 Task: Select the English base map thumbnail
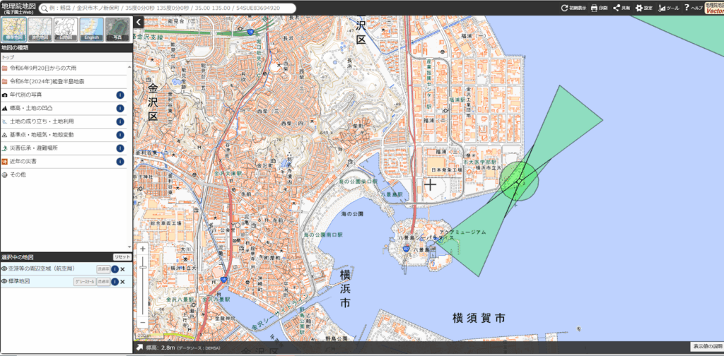[91, 30]
